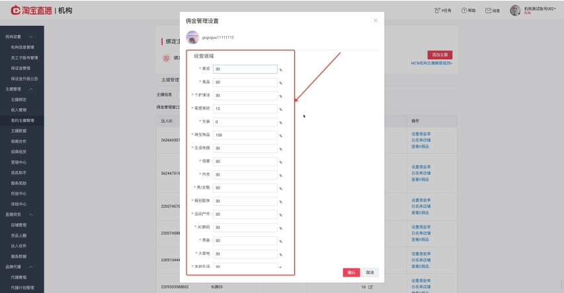Focus the 母婴 commission input field
This screenshot has width=564, height=293.
[245, 162]
